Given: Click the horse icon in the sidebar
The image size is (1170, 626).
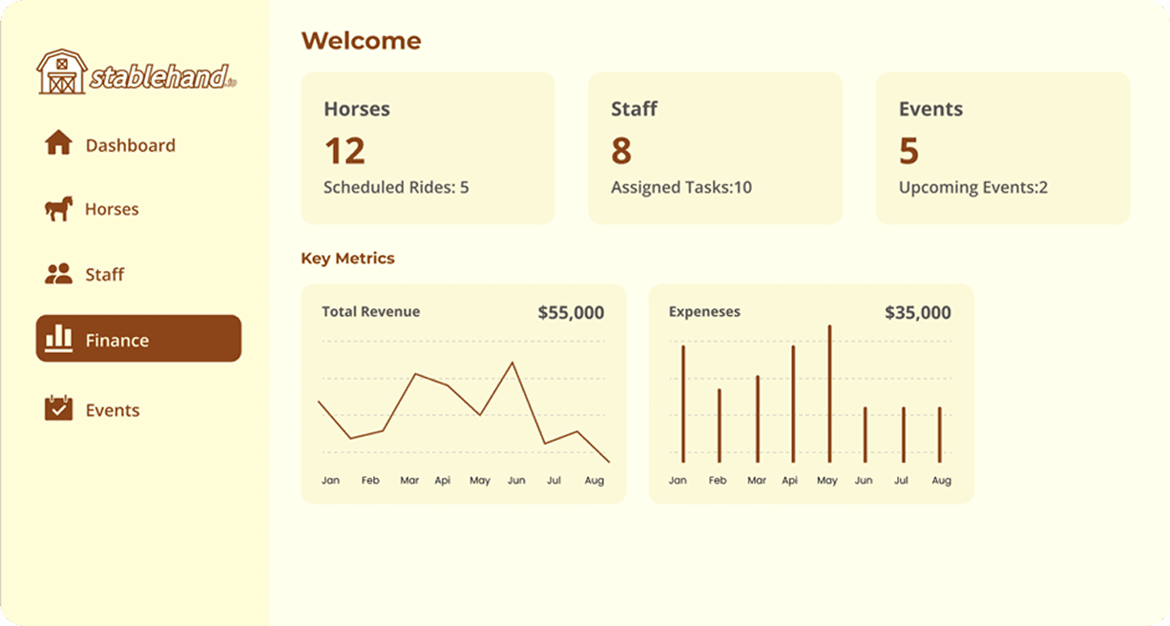Looking at the screenshot, I should [57, 208].
